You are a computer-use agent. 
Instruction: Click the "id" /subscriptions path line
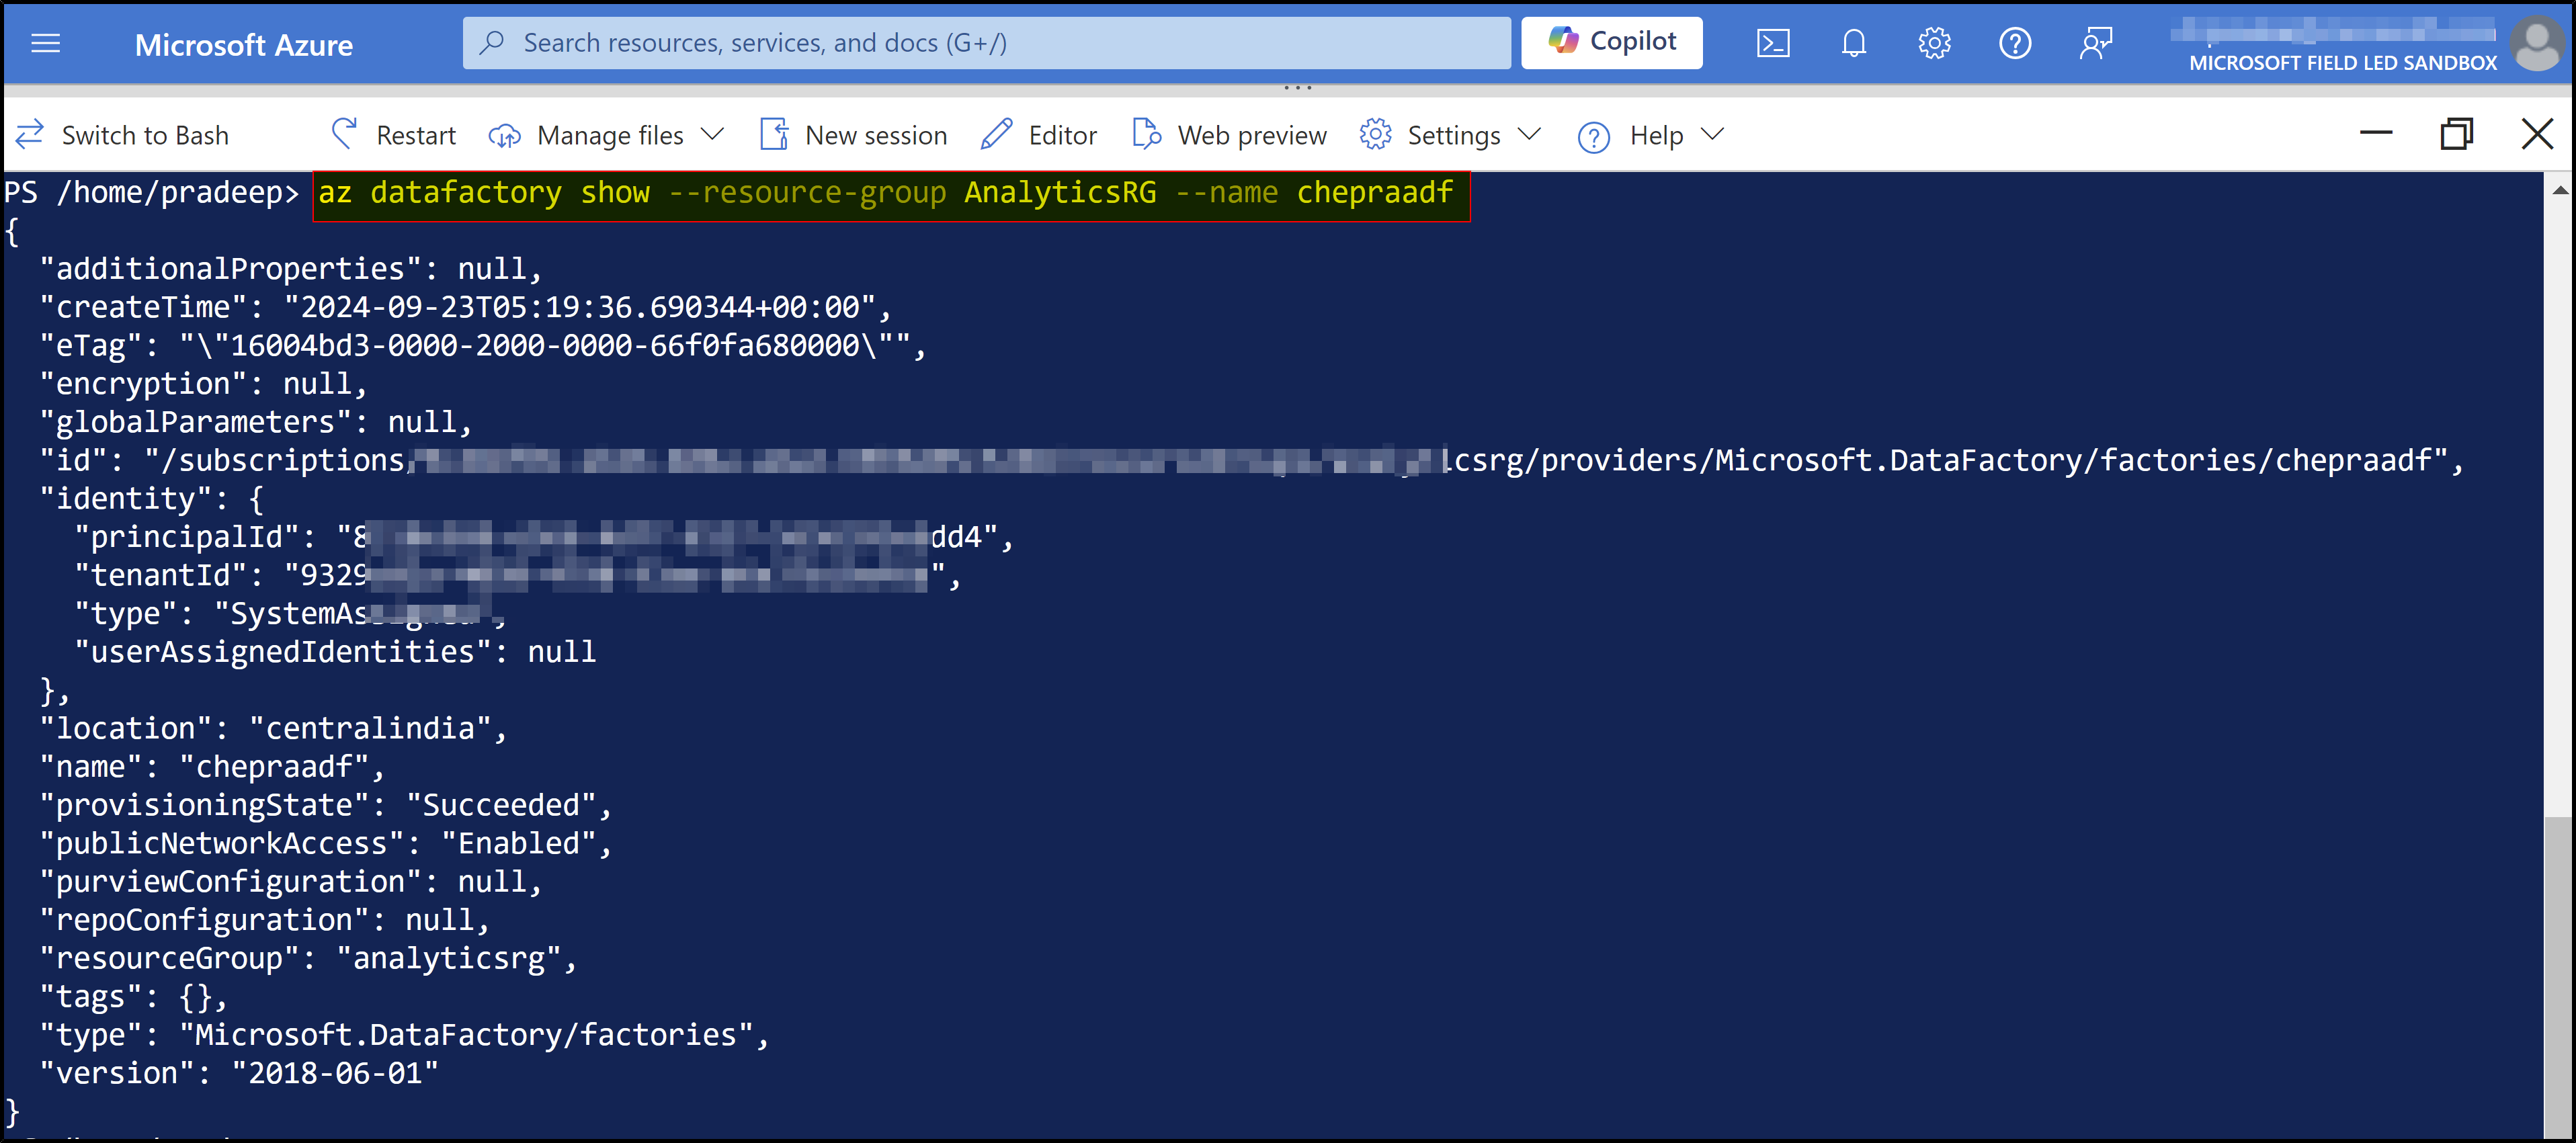[x=1250, y=461]
